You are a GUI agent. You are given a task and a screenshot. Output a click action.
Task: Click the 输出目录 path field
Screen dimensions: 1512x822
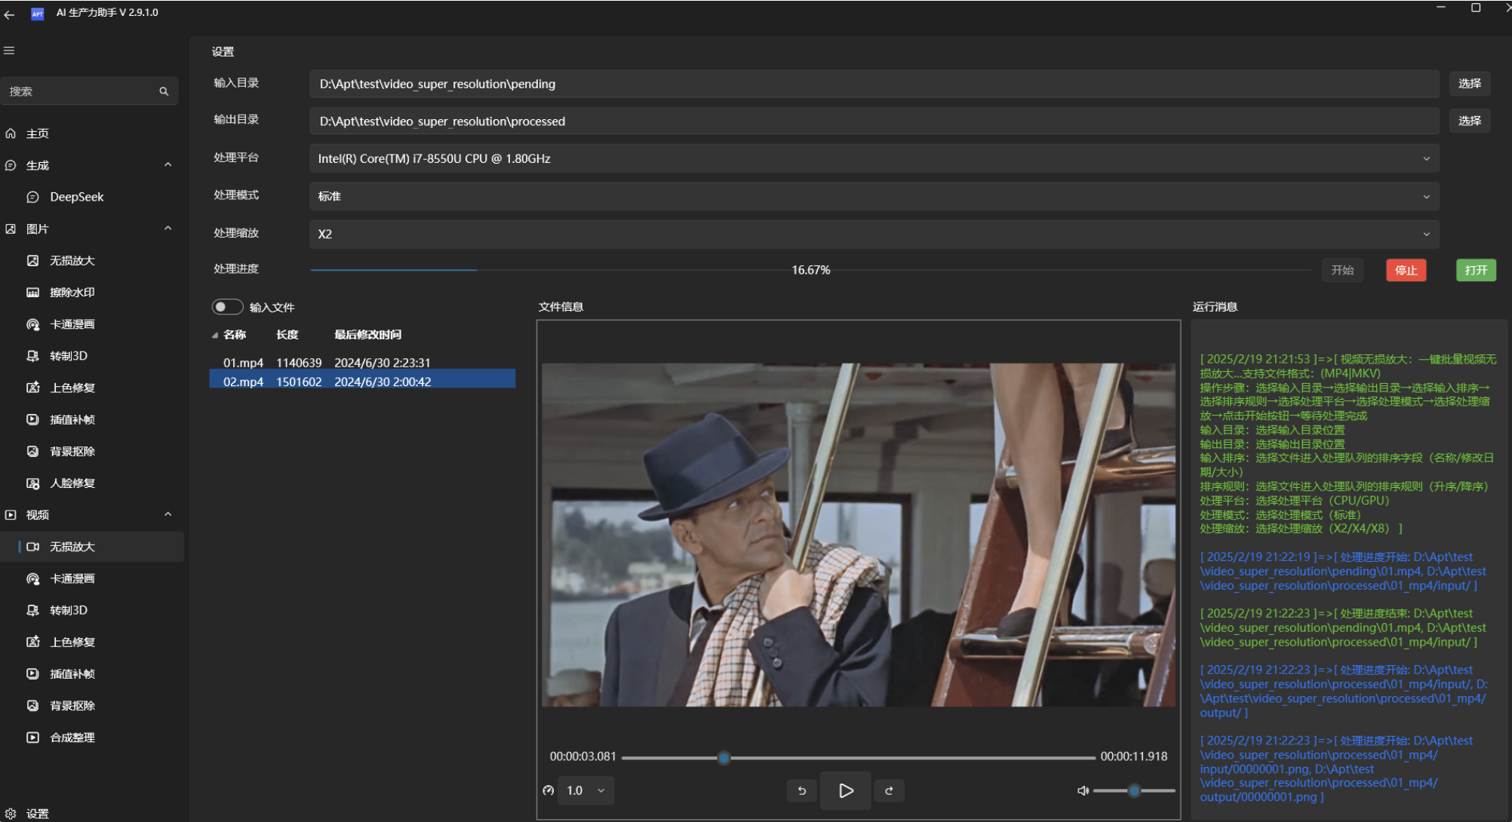click(x=874, y=121)
